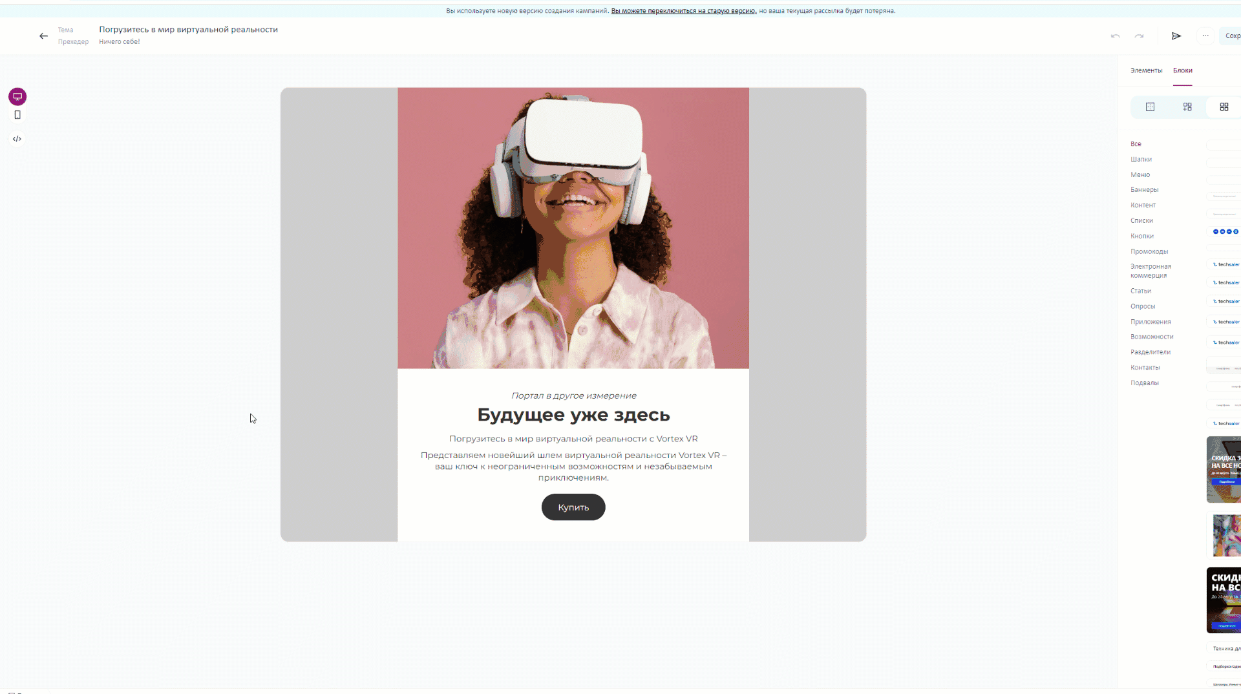Viewport: 1241px width, 694px height.
Task: Select the Контент category
Action: point(1143,205)
